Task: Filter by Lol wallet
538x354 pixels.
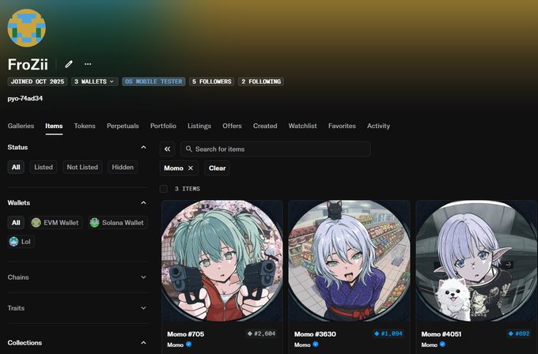Action: pyautogui.click(x=21, y=242)
